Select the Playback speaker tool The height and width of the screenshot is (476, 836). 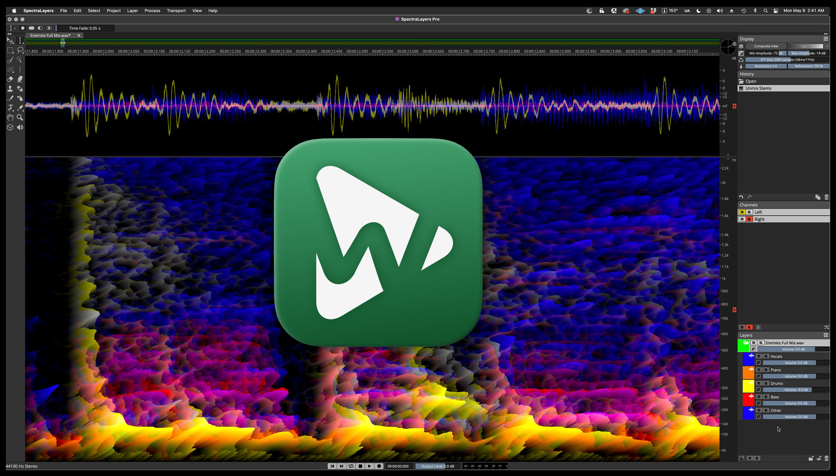point(20,127)
